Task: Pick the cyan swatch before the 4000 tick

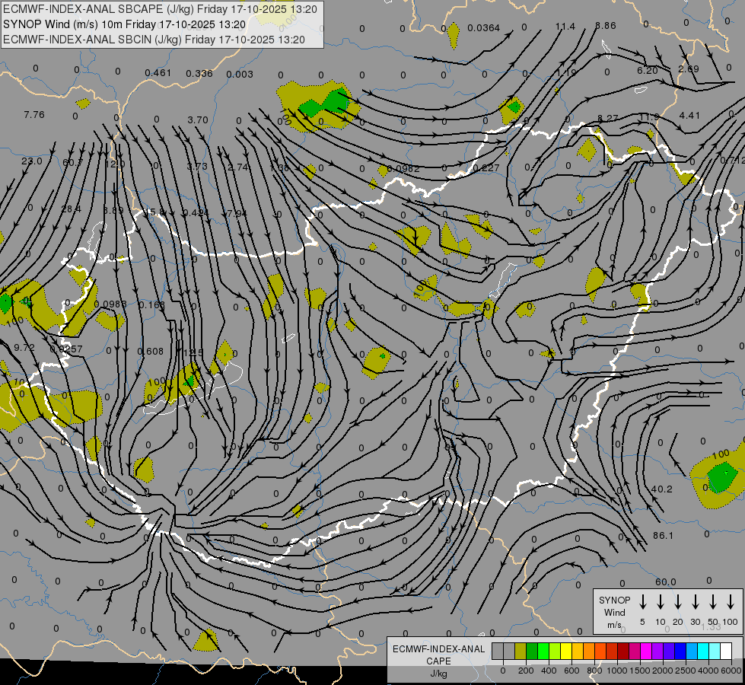Action: point(702,652)
